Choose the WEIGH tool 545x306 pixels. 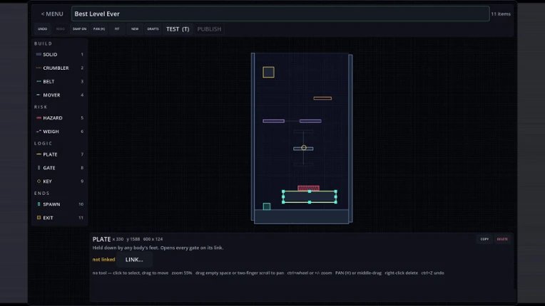59,132
